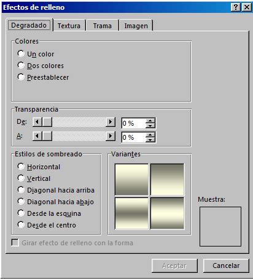Image resolution: width=253 pixels, height=279 pixels.
Task: Click the Aceptar button
Action: [x=174, y=266]
